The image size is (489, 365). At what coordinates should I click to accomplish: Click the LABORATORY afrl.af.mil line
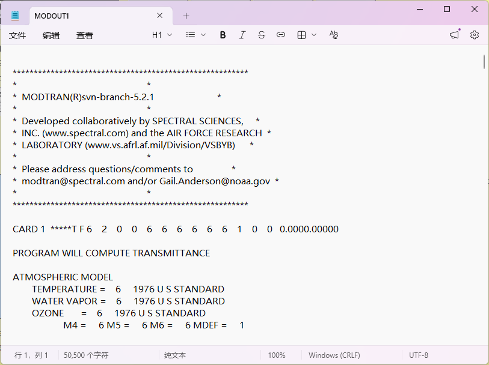click(x=133, y=145)
